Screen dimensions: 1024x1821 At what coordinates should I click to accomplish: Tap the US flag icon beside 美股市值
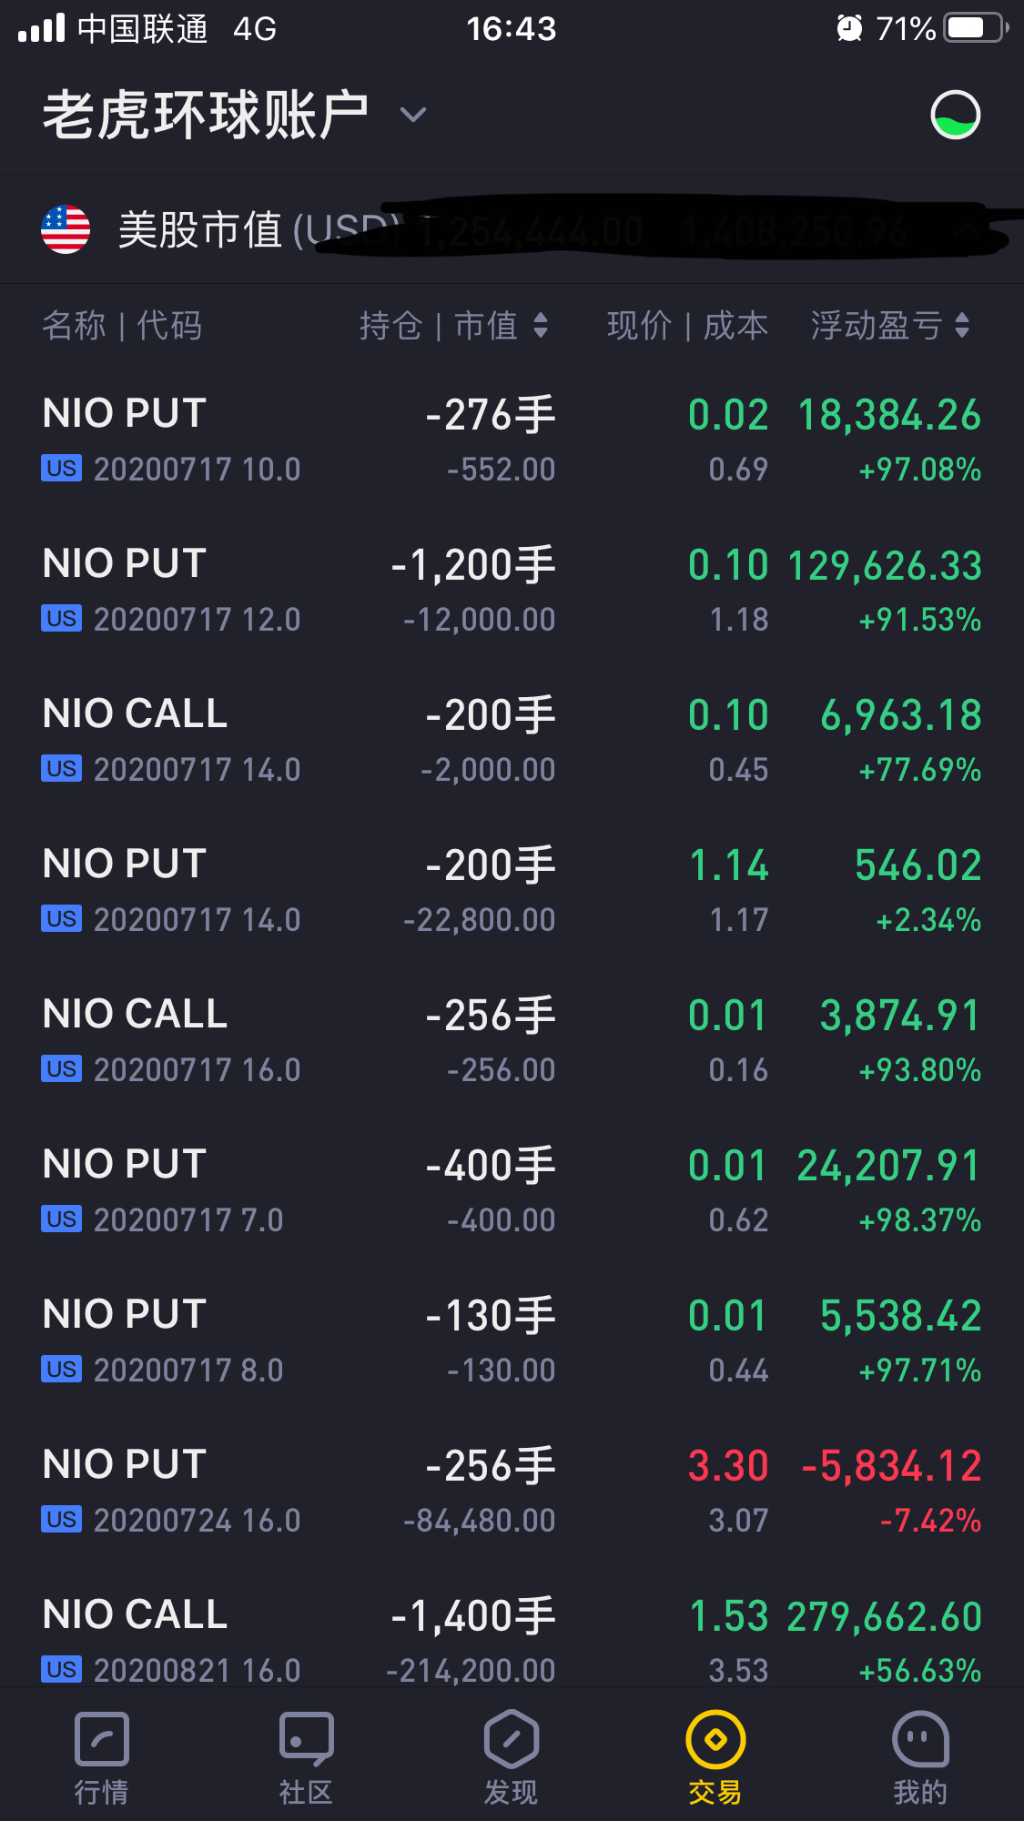[x=66, y=229]
